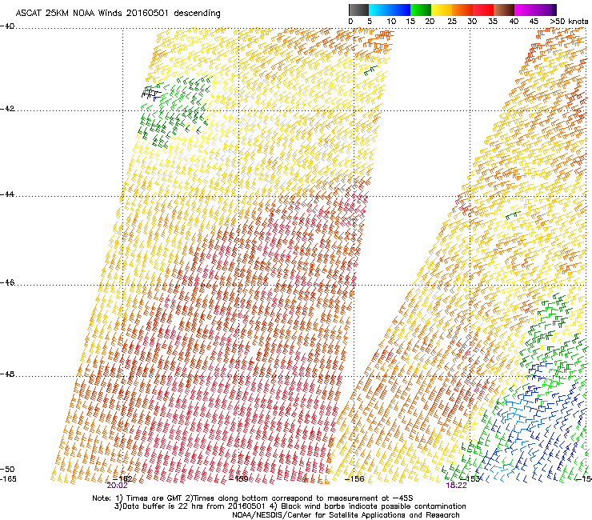Click the orange 25-30 knots color segment
Viewport: 592px width, 520px height.
coord(462,10)
